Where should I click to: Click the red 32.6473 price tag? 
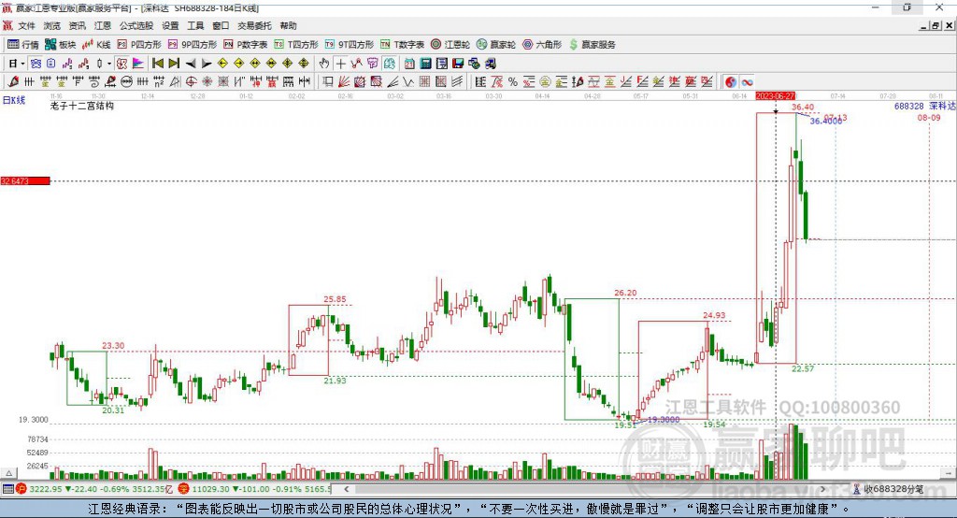(x=25, y=180)
